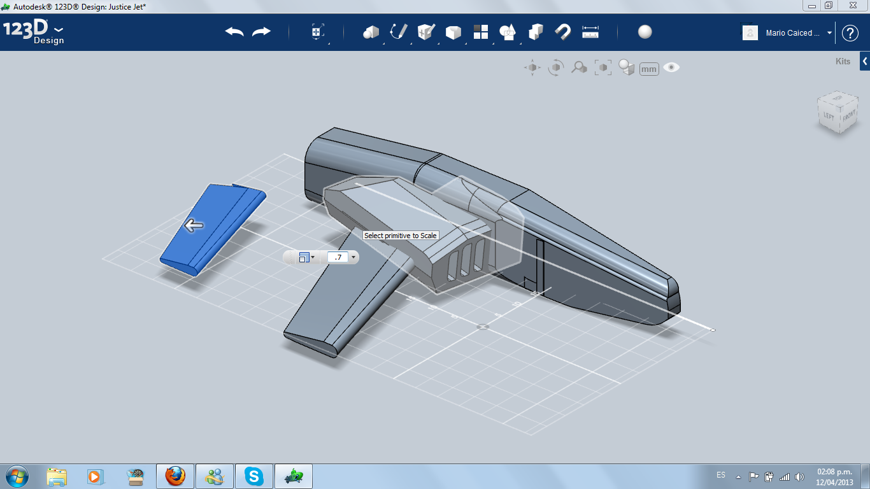This screenshot has height=489, width=870.
Task: Show hidden system tray icons
Action: tap(739, 476)
